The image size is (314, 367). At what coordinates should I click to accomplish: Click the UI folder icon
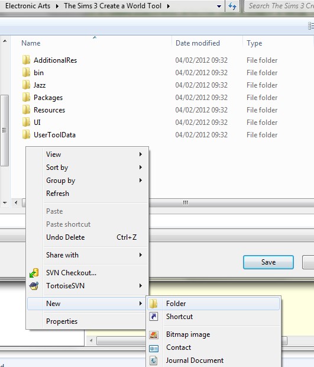tap(26, 122)
